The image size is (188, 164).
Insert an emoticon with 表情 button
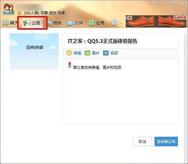pos(74,53)
